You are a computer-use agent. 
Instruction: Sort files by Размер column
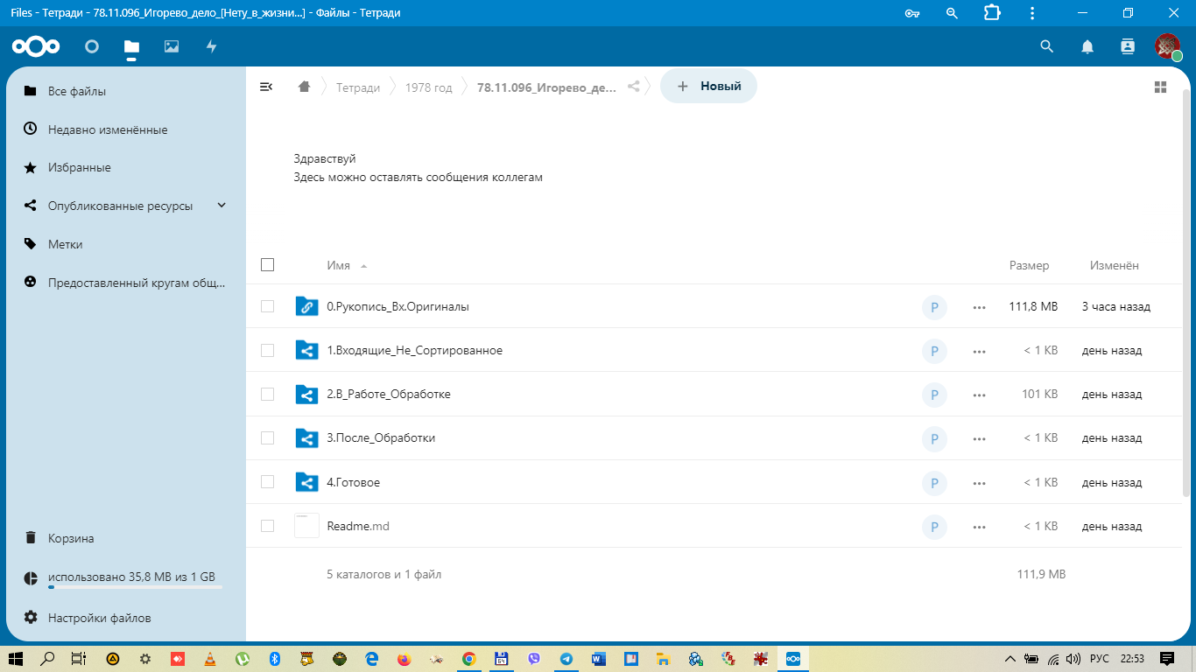click(1028, 265)
